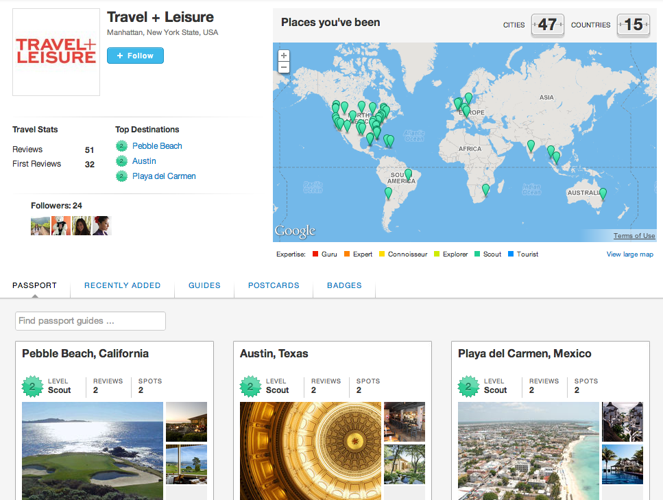Open Playa del Carmen aerial main photo
The width and height of the screenshot is (663, 500).
click(529, 451)
